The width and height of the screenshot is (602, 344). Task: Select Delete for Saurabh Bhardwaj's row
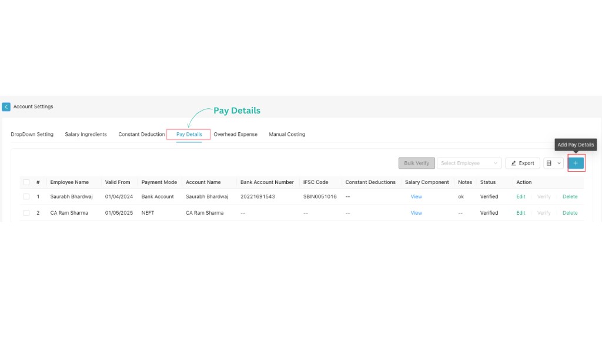(570, 196)
